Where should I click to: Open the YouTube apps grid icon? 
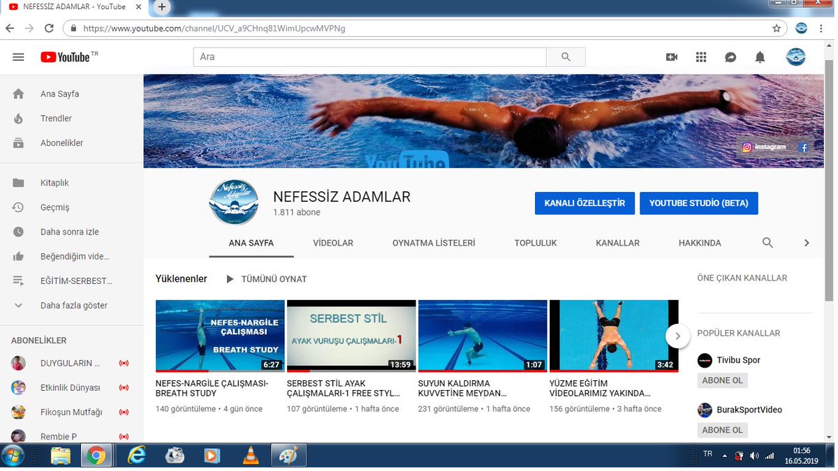[701, 57]
